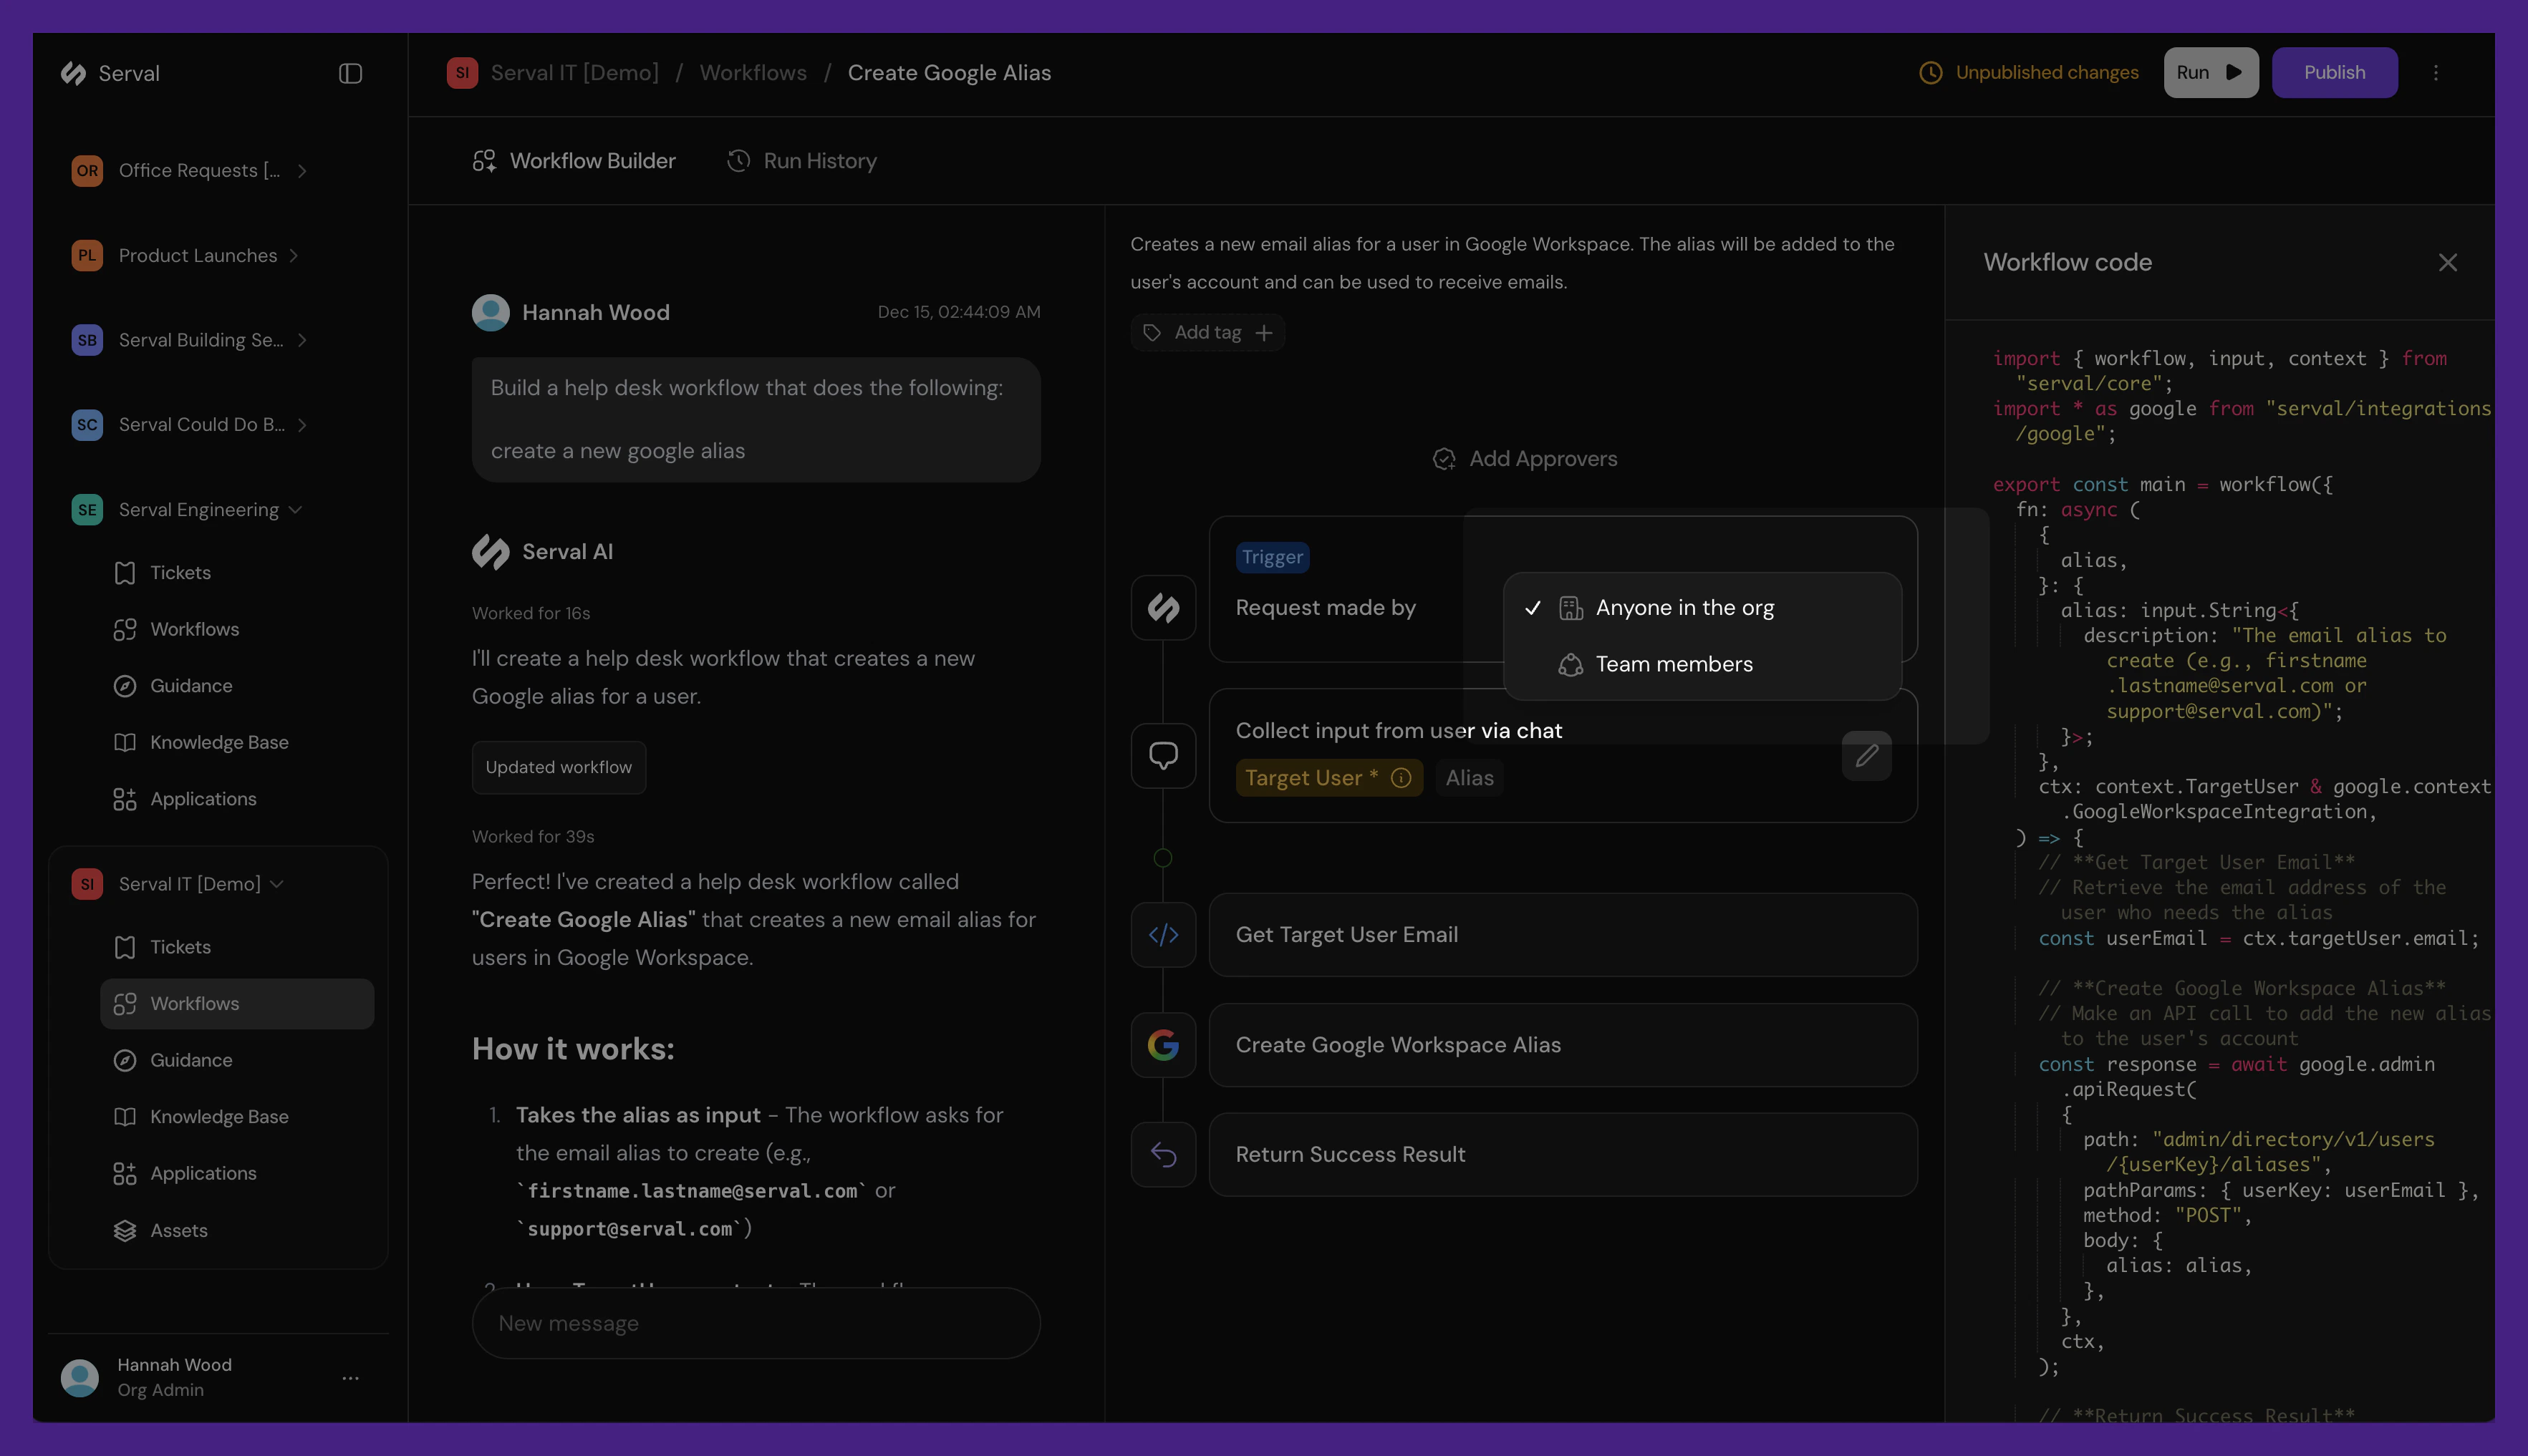Screen dimensions: 2528x1456
Task: Open the pencil edit icon on Collect input step
Action: coord(1865,755)
